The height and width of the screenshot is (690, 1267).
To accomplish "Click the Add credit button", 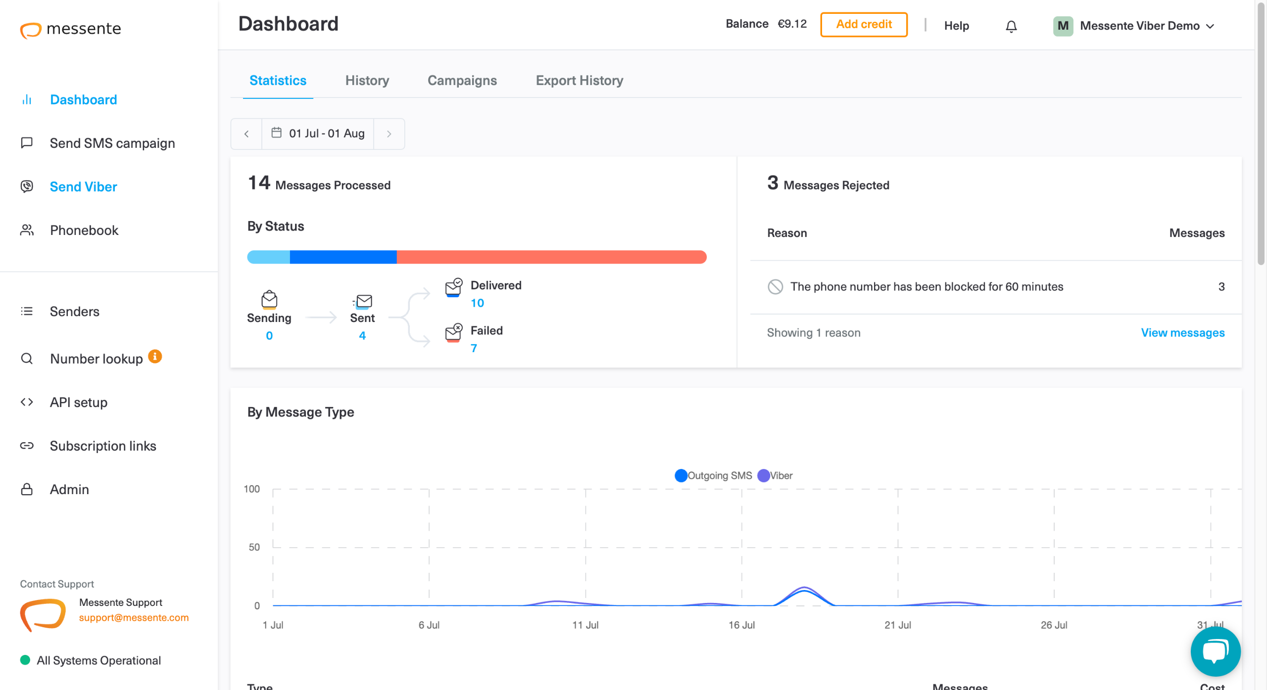I will (x=863, y=24).
